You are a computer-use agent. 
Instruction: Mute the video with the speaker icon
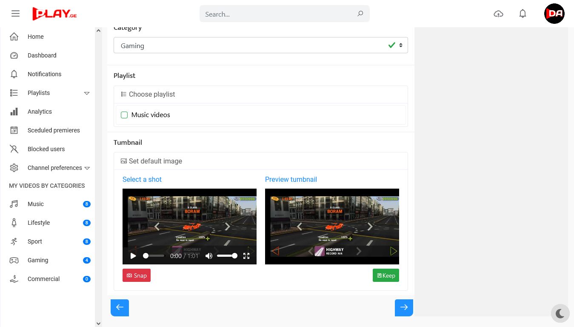209,256
